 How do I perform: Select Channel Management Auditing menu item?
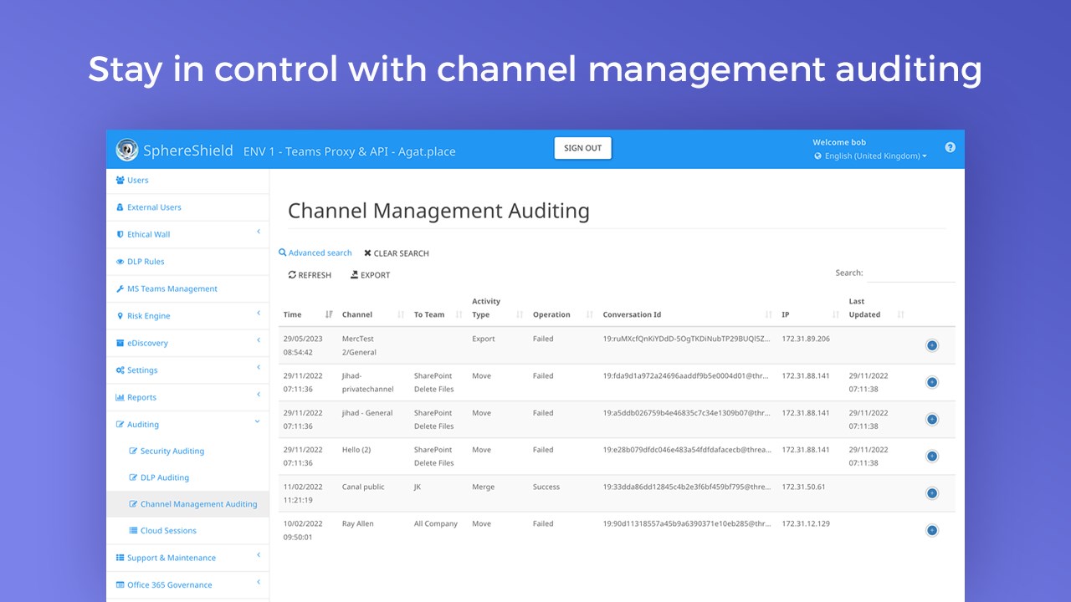pos(188,504)
